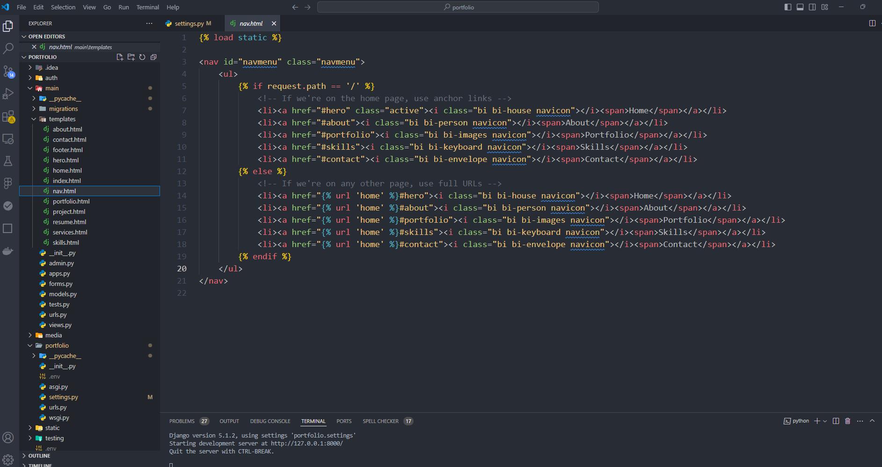The image size is (882, 467).
Task: Close the nav.html editor tab
Action: point(274,23)
